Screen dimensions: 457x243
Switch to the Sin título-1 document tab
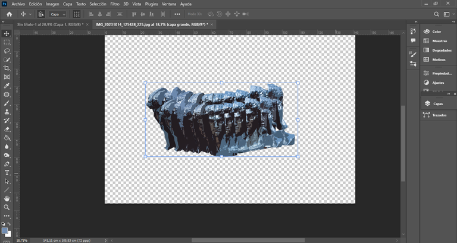click(50, 24)
